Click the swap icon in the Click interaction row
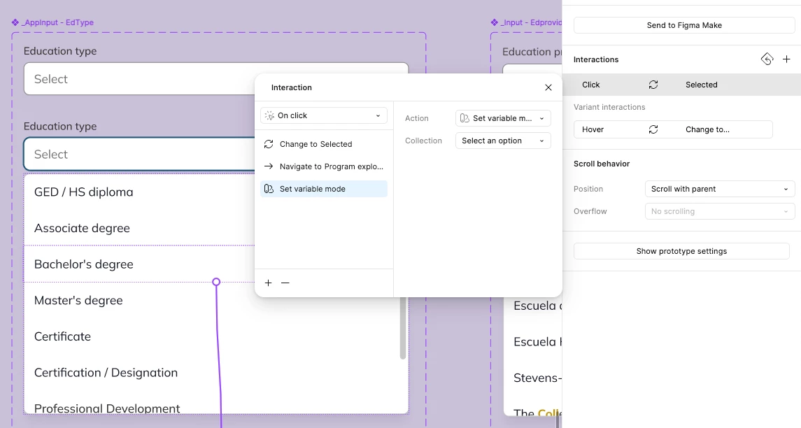This screenshot has height=428, width=801. pyautogui.click(x=653, y=85)
